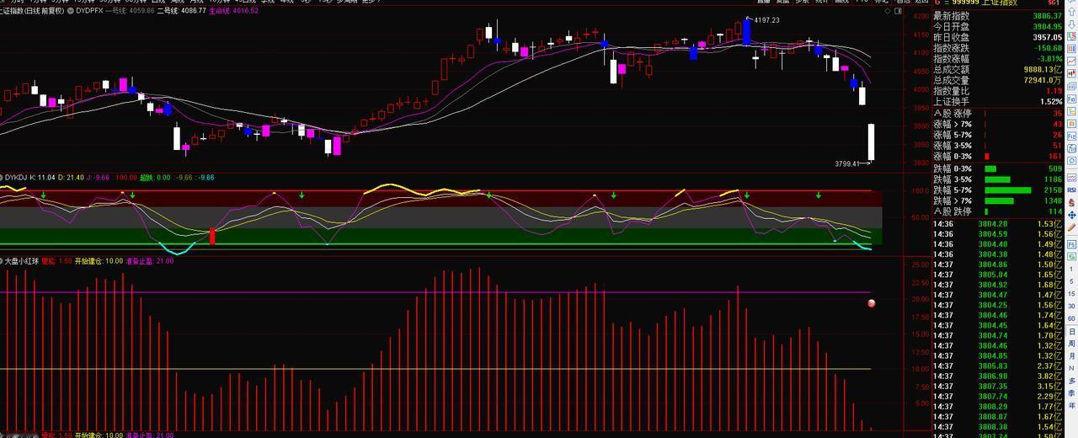Select the N custom-day period button

pyautogui.click(x=1072, y=368)
